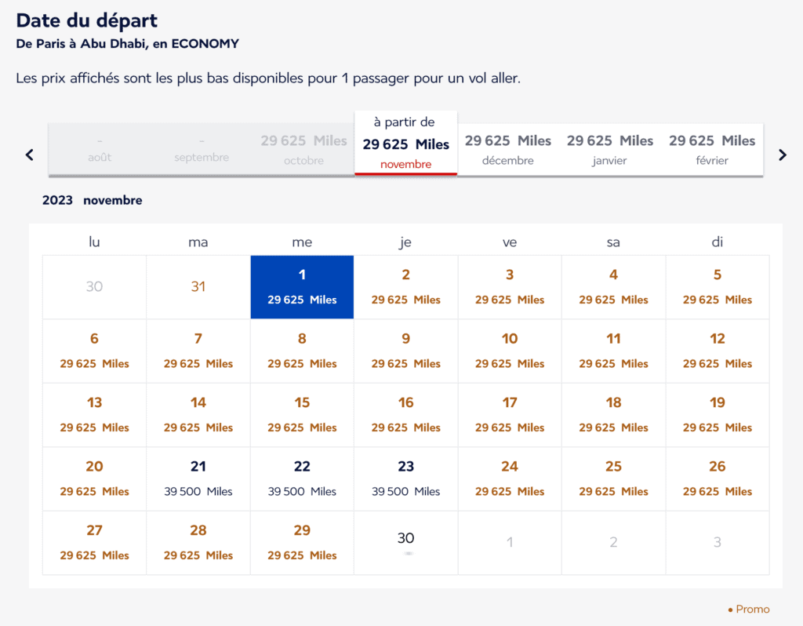Select the novembre month tab
The image size is (803, 626).
[405, 144]
